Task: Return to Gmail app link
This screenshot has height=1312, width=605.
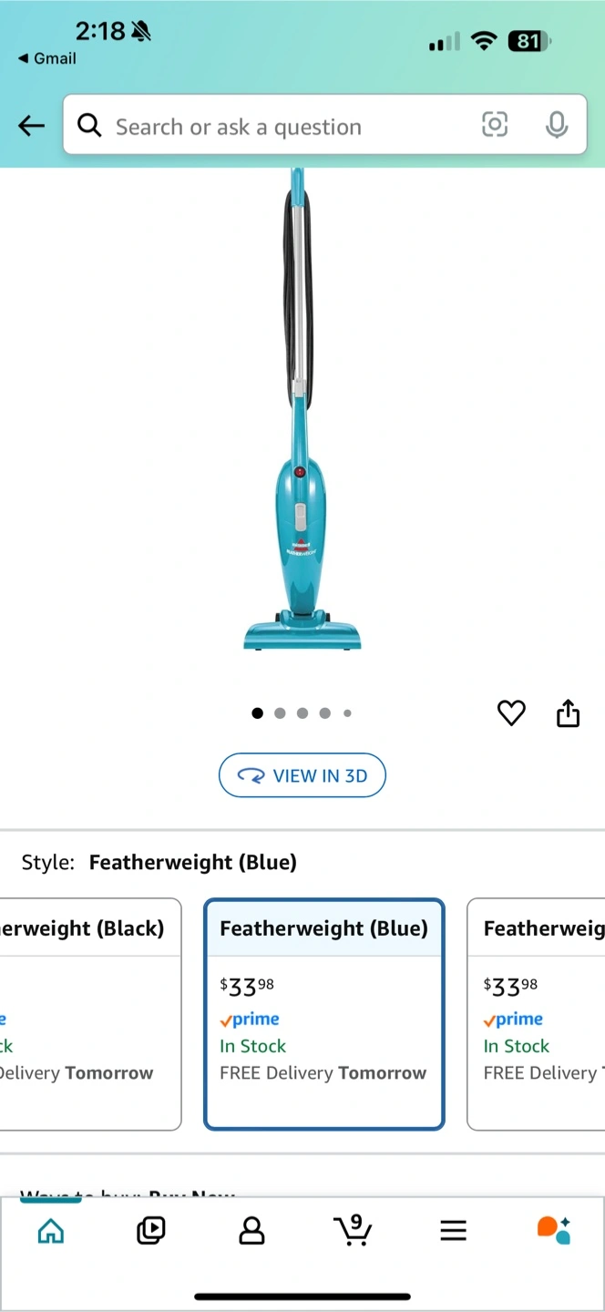Action: tap(47, 58)
